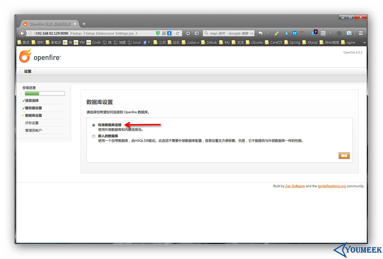The width and height of the screenshot is (383, 259).
Task: Click the 安装进度 progress bar
Action: click(x=45, y=94)
